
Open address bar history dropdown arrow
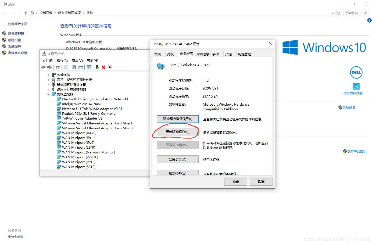tap(333, 13)
